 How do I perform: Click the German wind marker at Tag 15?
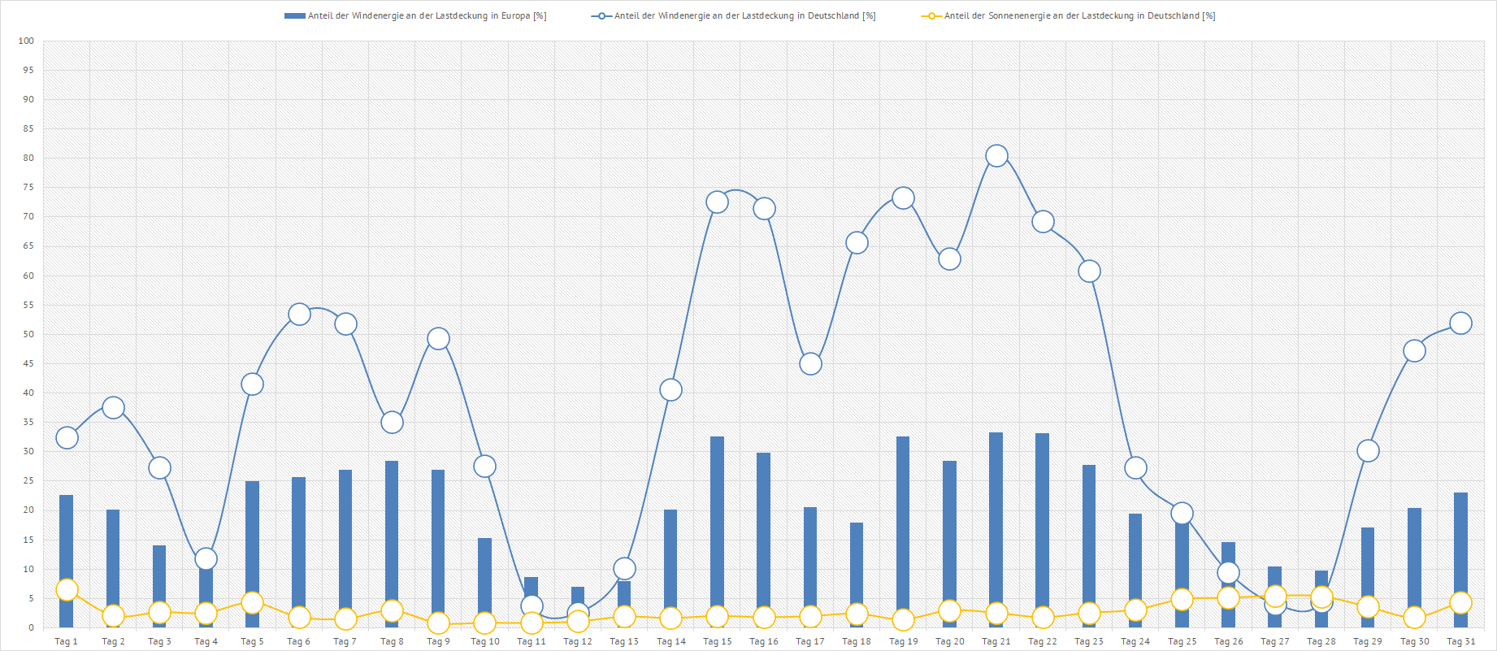pyautogui.click(x=717, y=202)
